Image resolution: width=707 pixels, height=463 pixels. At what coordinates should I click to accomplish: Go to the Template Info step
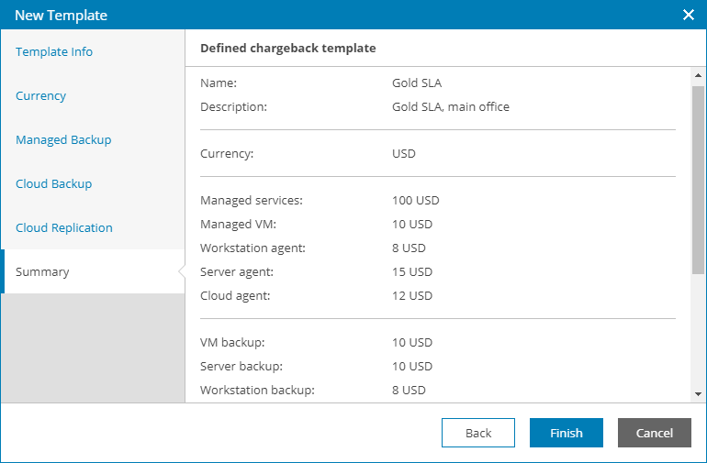point(54,52)
